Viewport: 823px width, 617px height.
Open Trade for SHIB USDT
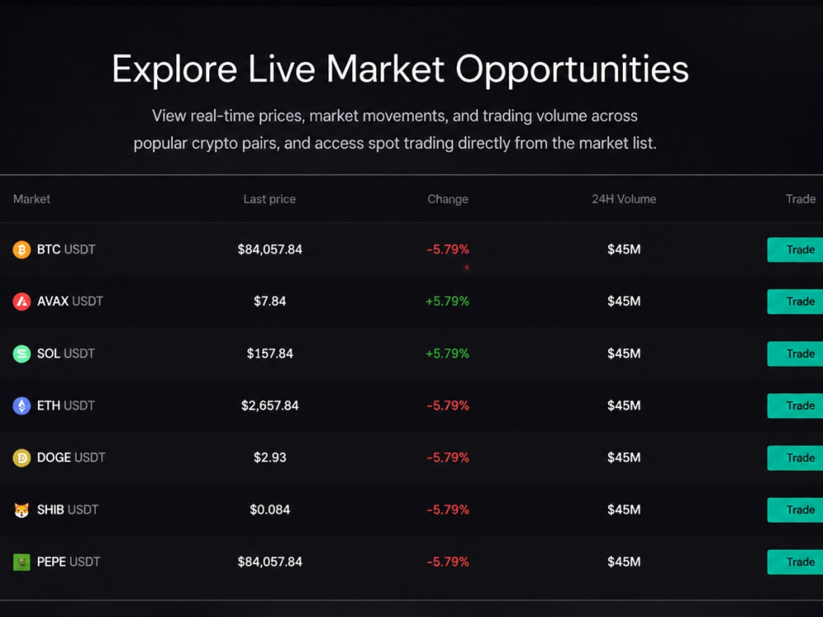795,509
